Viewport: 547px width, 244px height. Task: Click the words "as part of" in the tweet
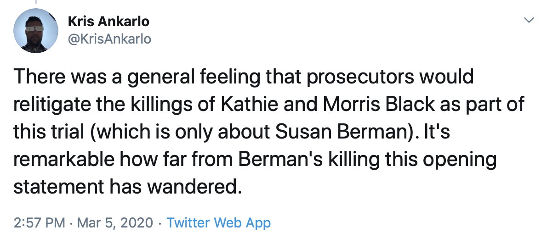[x=489, y=104]
